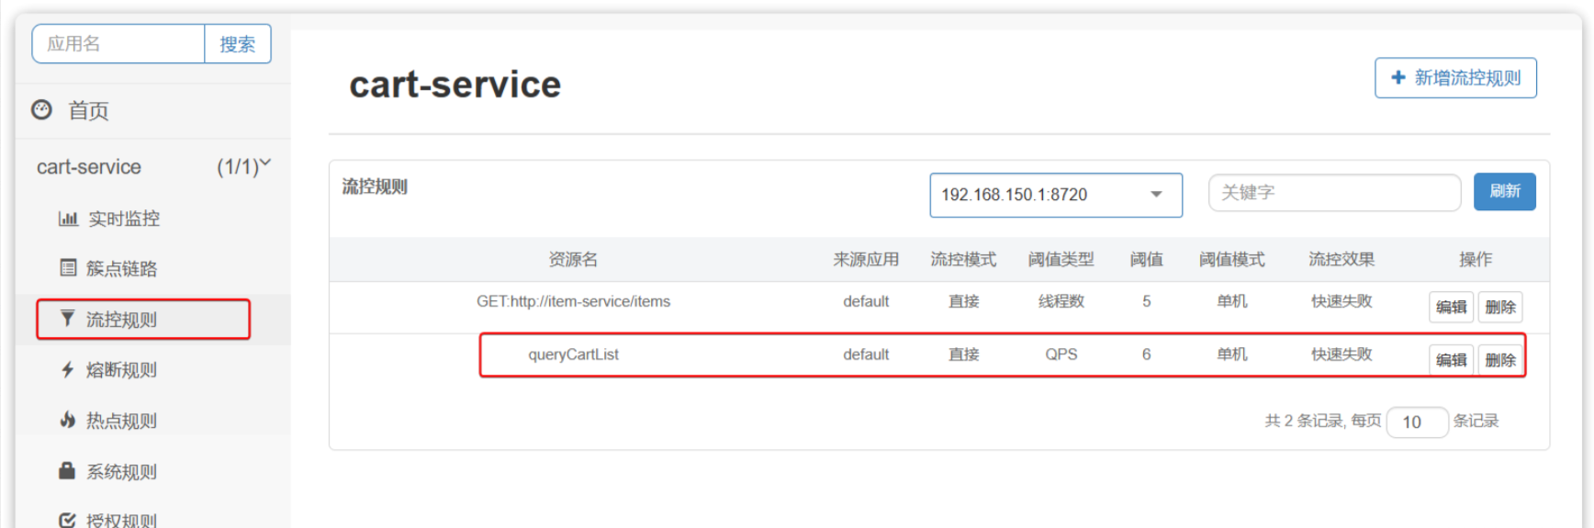Click the list icon for 簇点链路

68,268
